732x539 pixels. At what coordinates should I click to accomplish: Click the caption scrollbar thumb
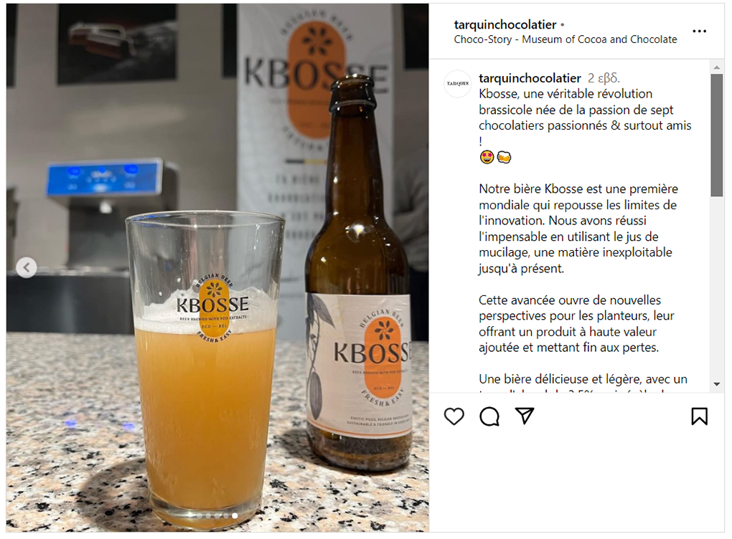[717, 135]
